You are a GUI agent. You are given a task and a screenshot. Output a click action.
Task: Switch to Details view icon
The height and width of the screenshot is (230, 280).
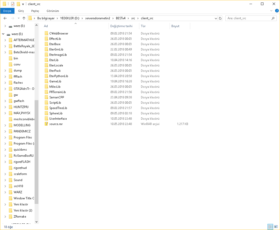(x=271, y=227)
